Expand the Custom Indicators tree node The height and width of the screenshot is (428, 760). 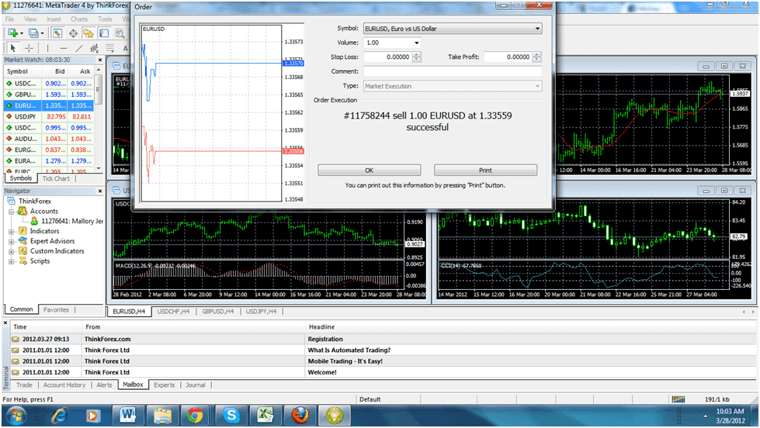tap(11, 251)
